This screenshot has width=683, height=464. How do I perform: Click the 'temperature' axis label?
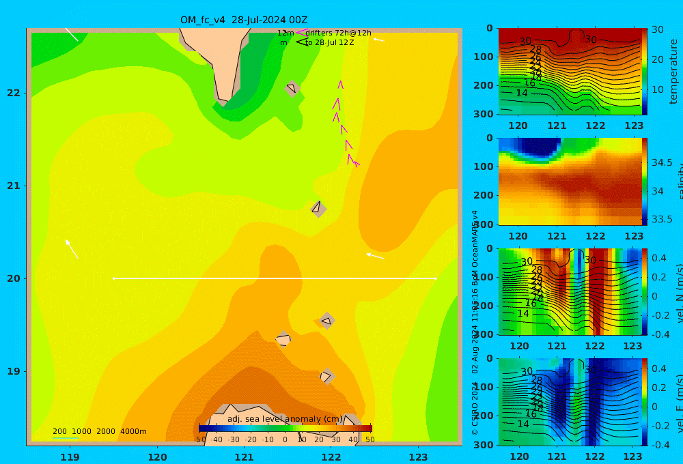click(674, 72)
